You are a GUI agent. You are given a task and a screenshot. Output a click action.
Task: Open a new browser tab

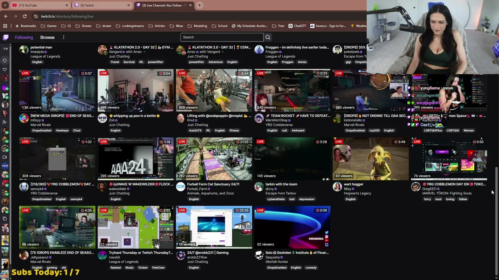tap(200, 5)
